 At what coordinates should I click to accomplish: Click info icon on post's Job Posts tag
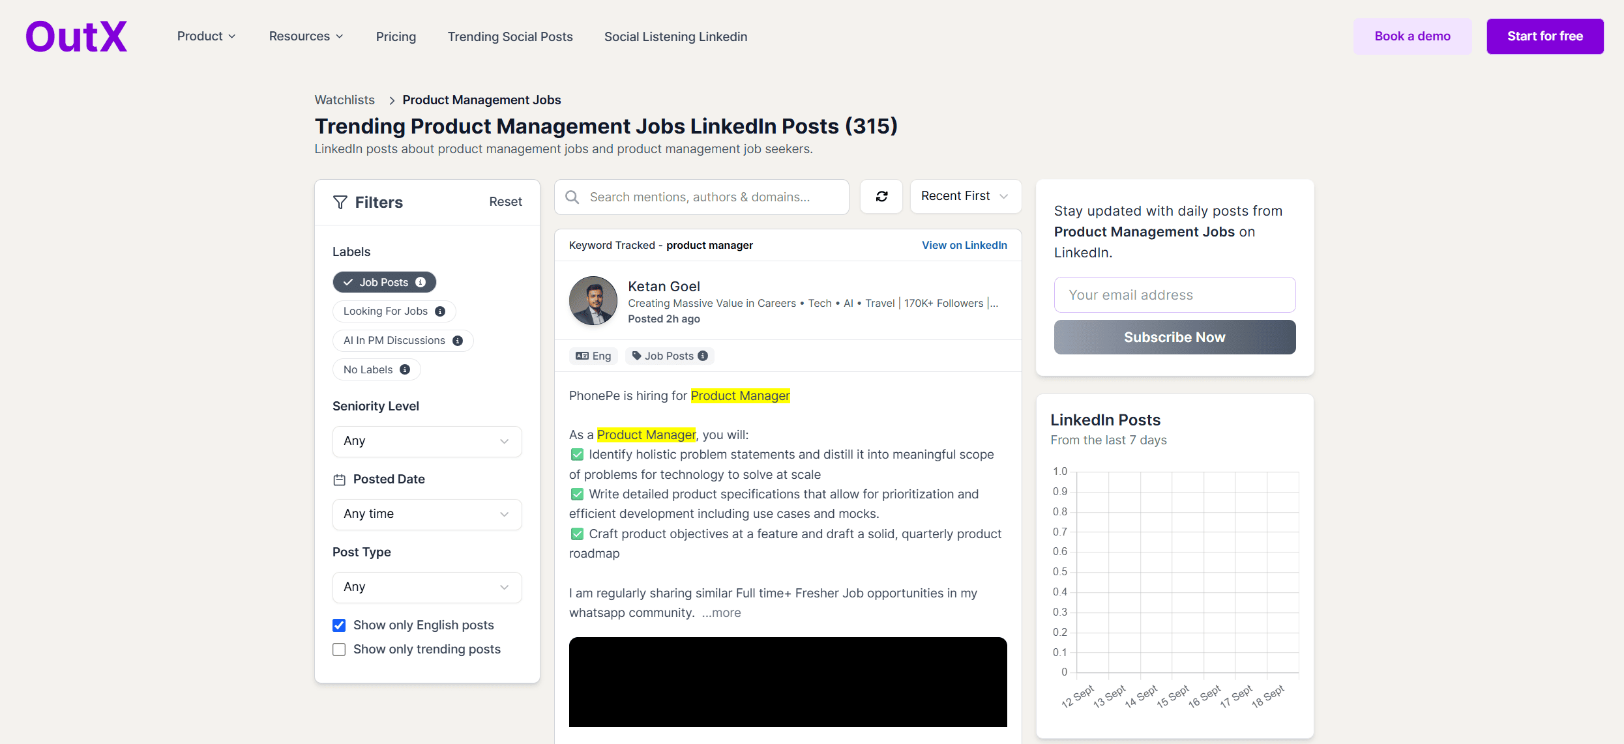703,356
